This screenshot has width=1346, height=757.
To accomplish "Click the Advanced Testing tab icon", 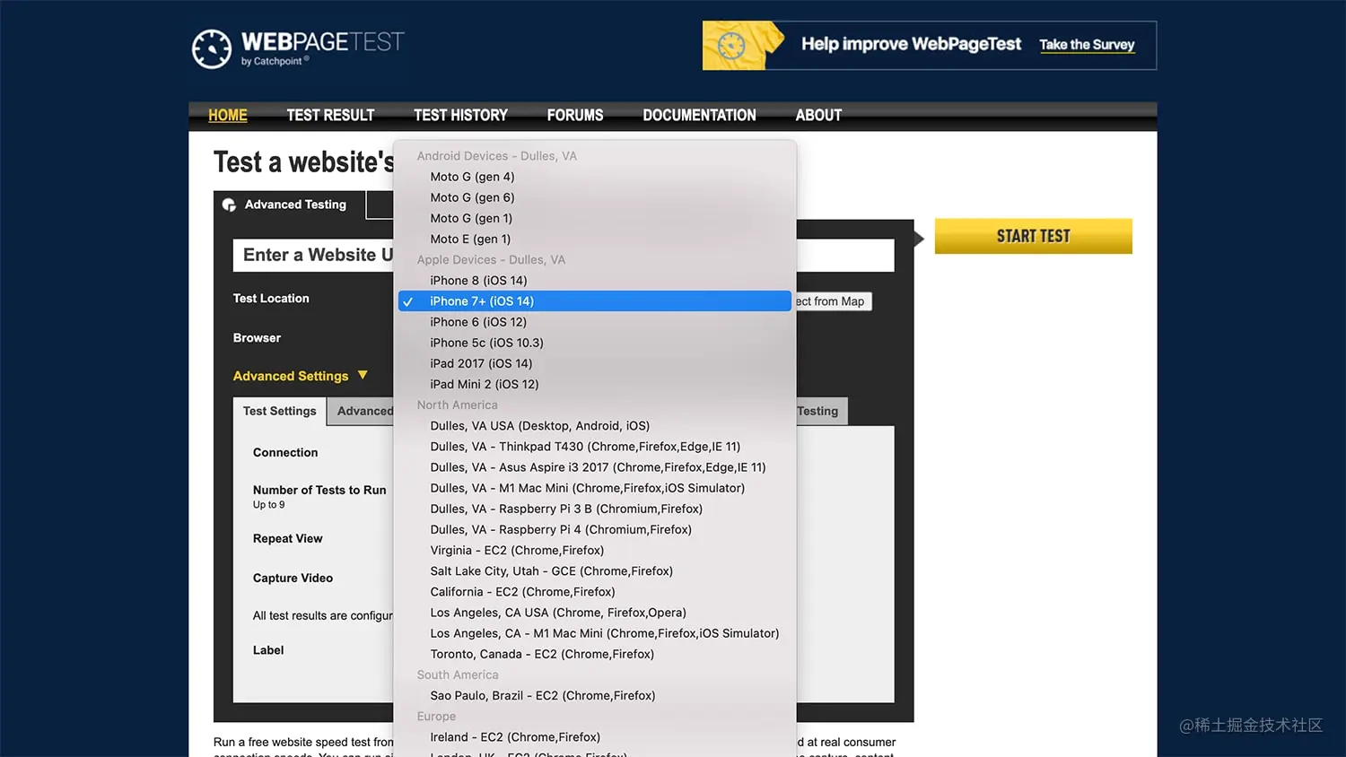I will click(229, 204).
